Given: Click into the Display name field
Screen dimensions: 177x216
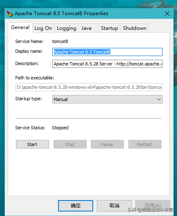Looking at the screenshot, I should tap(108, 52).
